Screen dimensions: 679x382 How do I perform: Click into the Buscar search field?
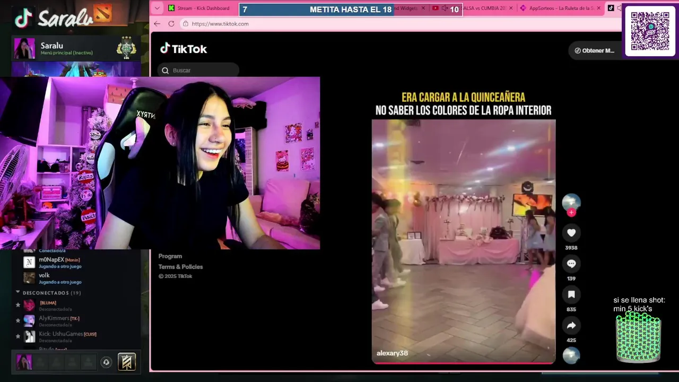[198, 71]
